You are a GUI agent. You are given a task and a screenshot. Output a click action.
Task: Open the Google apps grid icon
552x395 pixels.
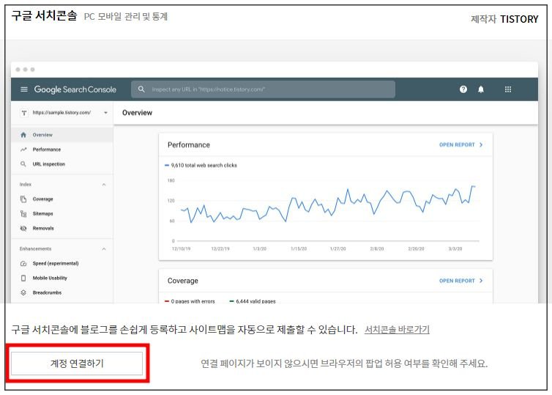(x=507, y=89)
